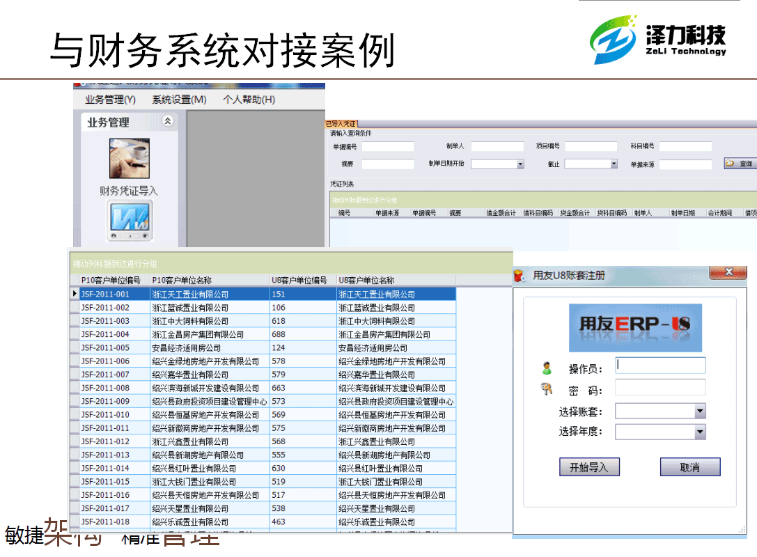Viewport: 757px width, 557px height.
Task: Click the 会计期间 column header
Action: tap(720, 213)
